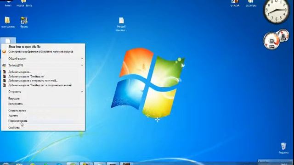Image resolution: width=294 pixels, height=165 pixels.
Task: Click WinRAR icon beside Desktop.rar and e-mail entry
Action: [x=4, y=85]
